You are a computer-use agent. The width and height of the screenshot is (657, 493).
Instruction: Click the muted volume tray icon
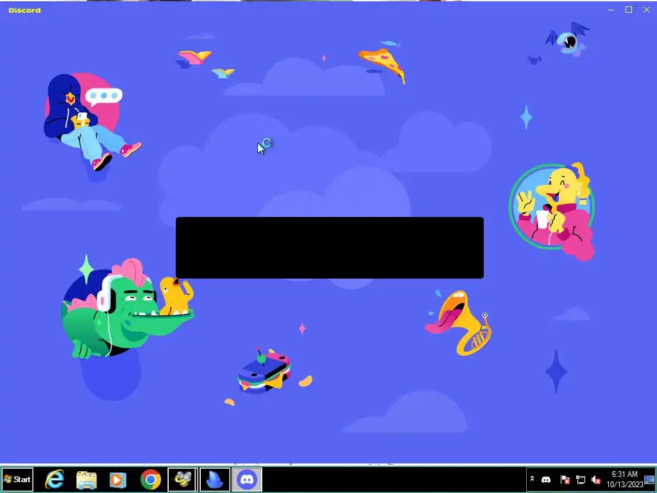pos(595,479)
